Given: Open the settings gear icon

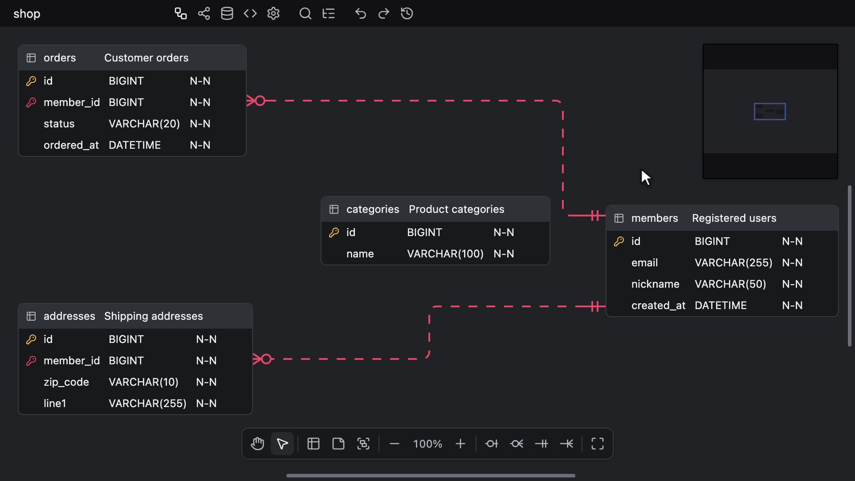Looking at the screenshot, I should (x=273, y=13).
